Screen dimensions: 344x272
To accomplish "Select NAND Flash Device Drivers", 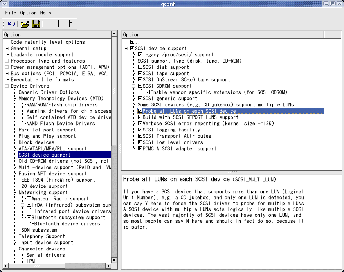I will (x=61, y=124).
